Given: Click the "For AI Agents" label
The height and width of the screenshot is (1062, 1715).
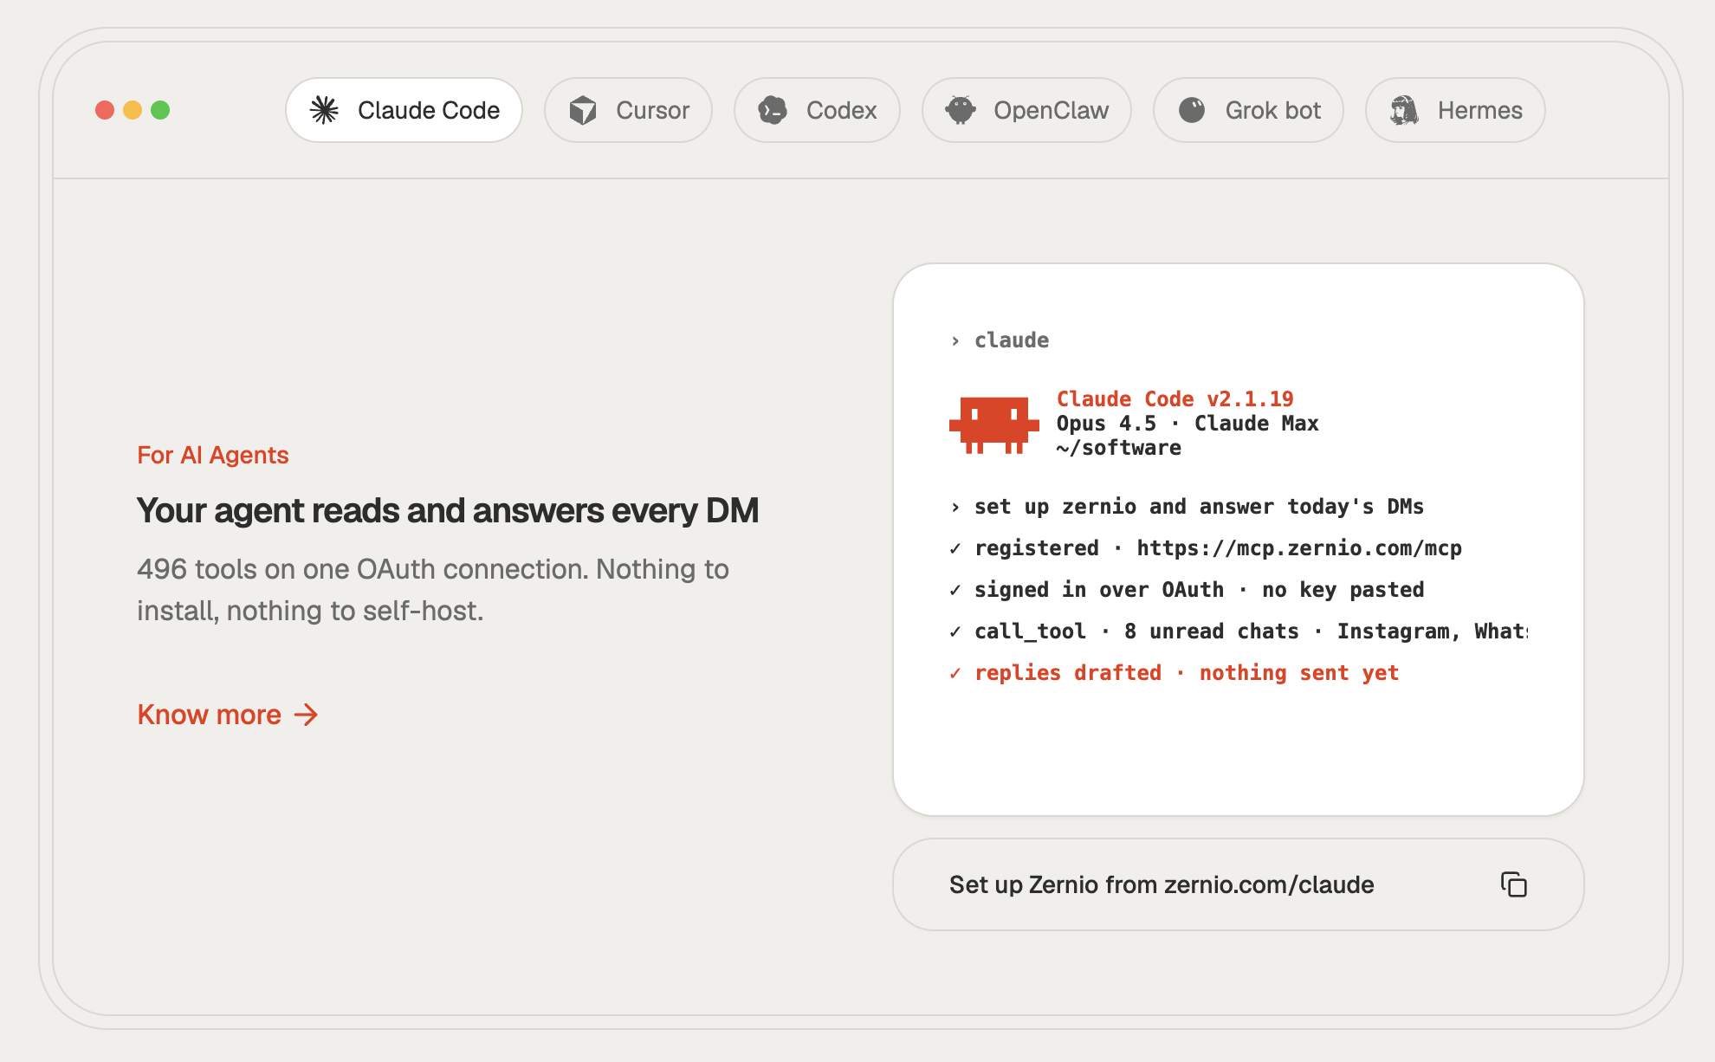Looking at the screenshot, I should 213,455.
